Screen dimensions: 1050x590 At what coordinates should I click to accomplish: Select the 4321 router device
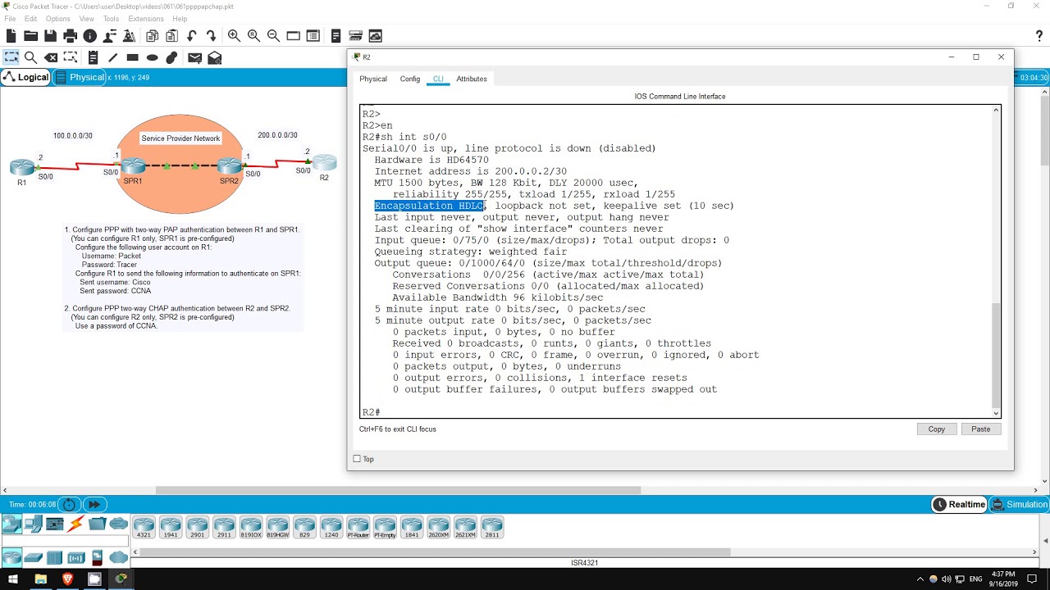[x=144, y=528]
